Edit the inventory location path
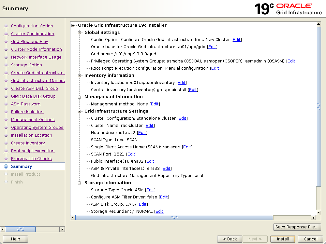Screen dimensions: 326x244 (182, 83)
